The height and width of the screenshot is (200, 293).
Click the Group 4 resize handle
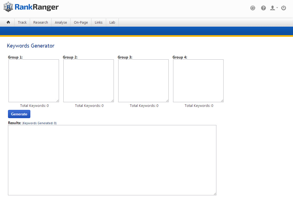coord(222,101)
